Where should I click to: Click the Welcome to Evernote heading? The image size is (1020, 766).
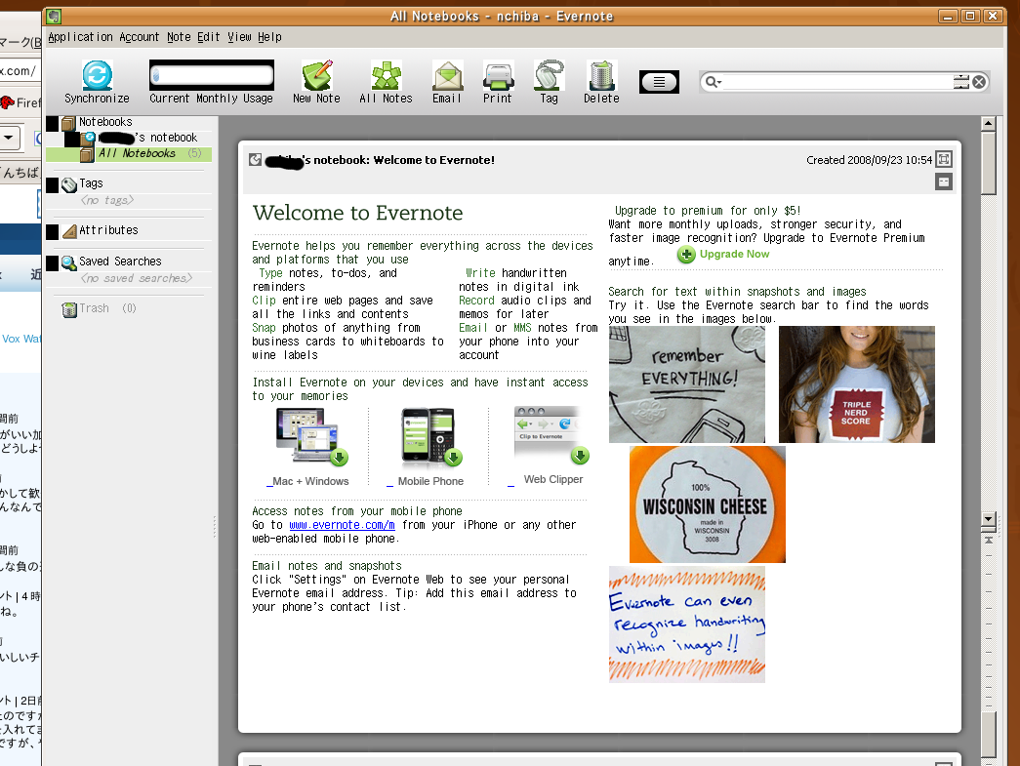point(358,213)
